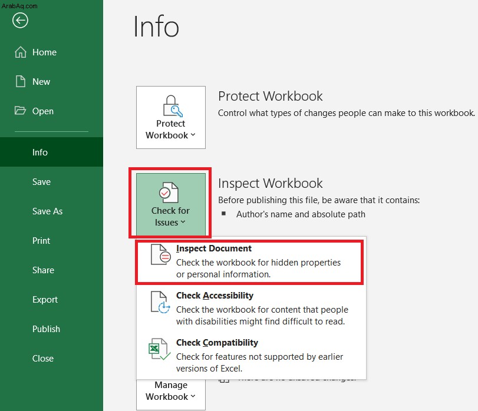Click the Open folder icon
Image resolution: width=478 pixels, height=411 pixels.
[20, 110]
